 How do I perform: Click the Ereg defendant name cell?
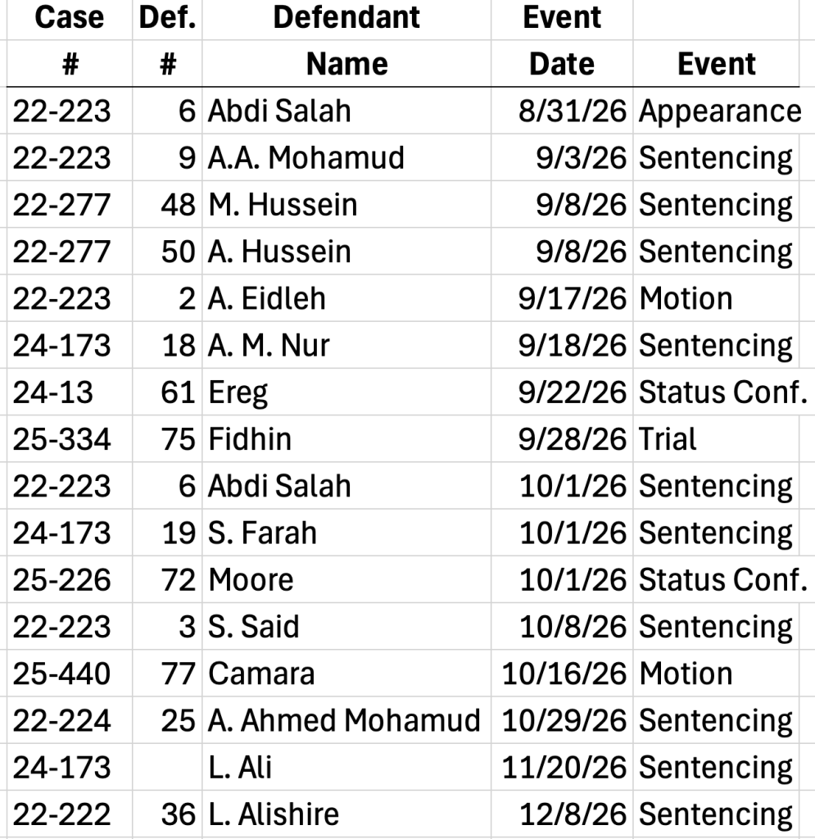coord(346,392)
